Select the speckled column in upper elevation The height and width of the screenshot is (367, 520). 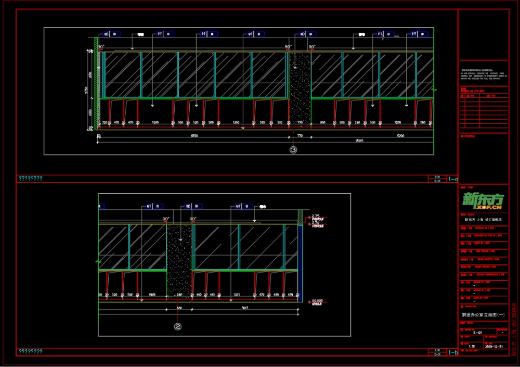[x=300, y=88]
